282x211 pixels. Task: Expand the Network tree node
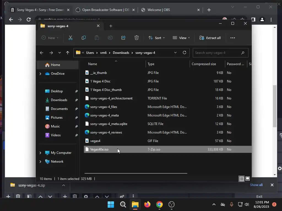(x=40, y=162)
